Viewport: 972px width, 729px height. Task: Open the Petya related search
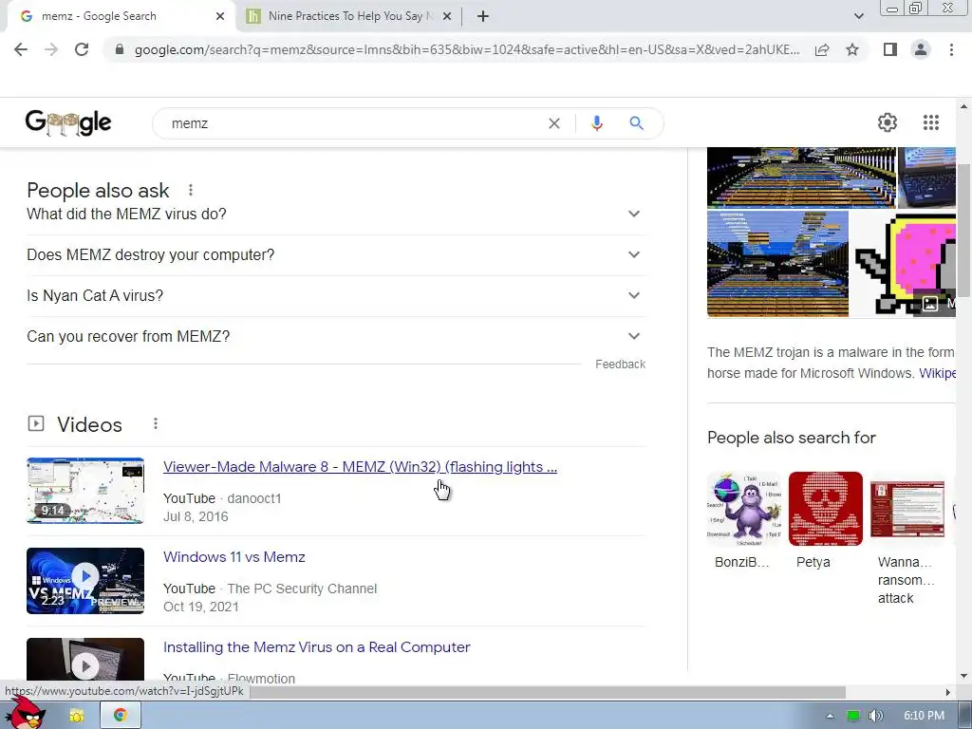click(826, 520)
